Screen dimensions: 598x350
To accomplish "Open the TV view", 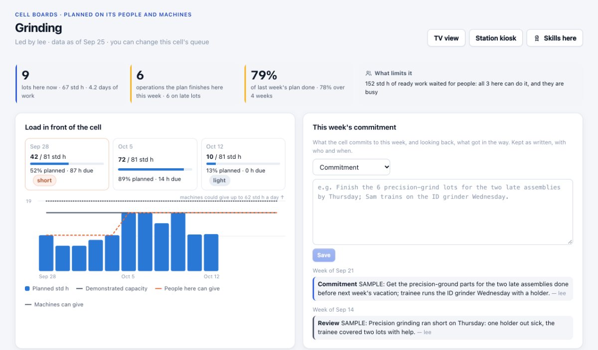I will coord(446,38).
